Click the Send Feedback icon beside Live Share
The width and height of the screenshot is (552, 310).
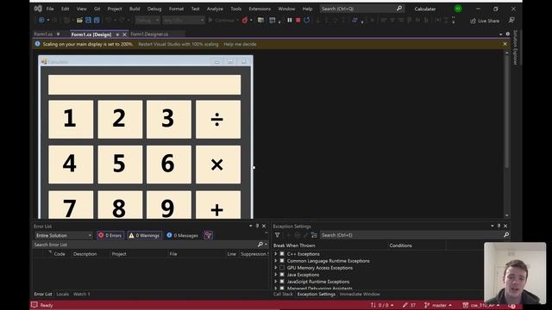[511, 21]
